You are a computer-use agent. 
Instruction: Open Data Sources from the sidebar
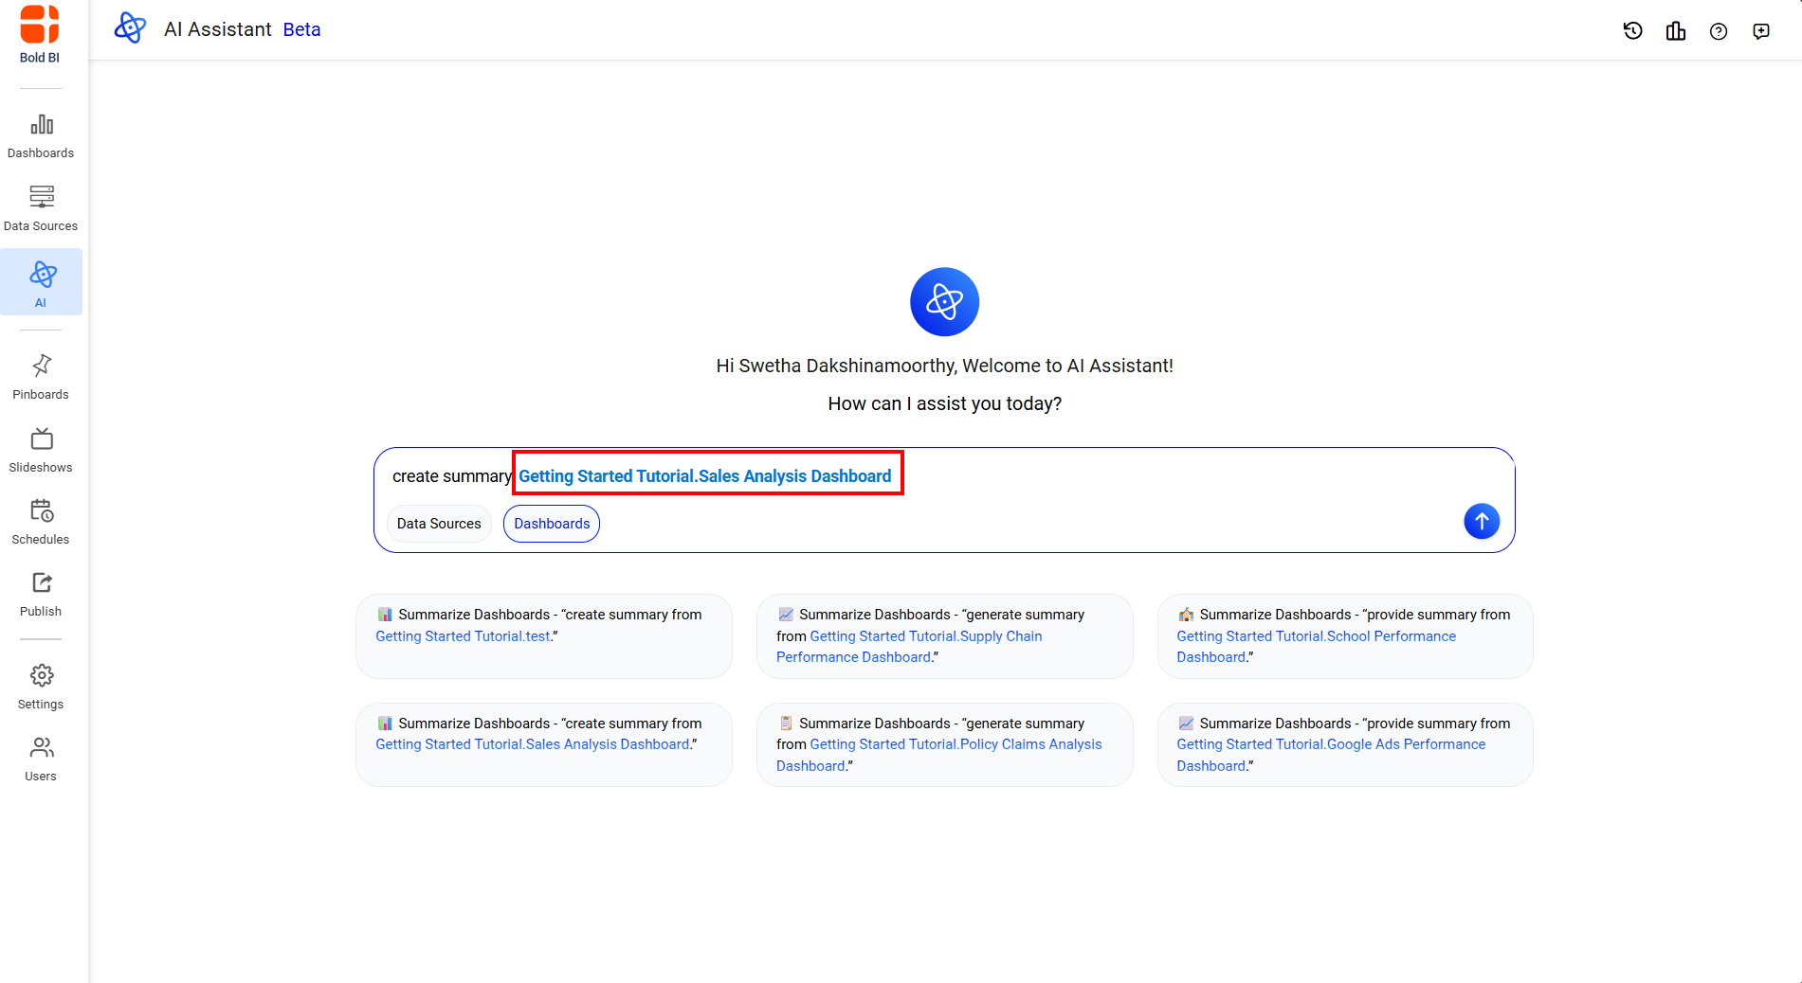(x=41, y=208)
